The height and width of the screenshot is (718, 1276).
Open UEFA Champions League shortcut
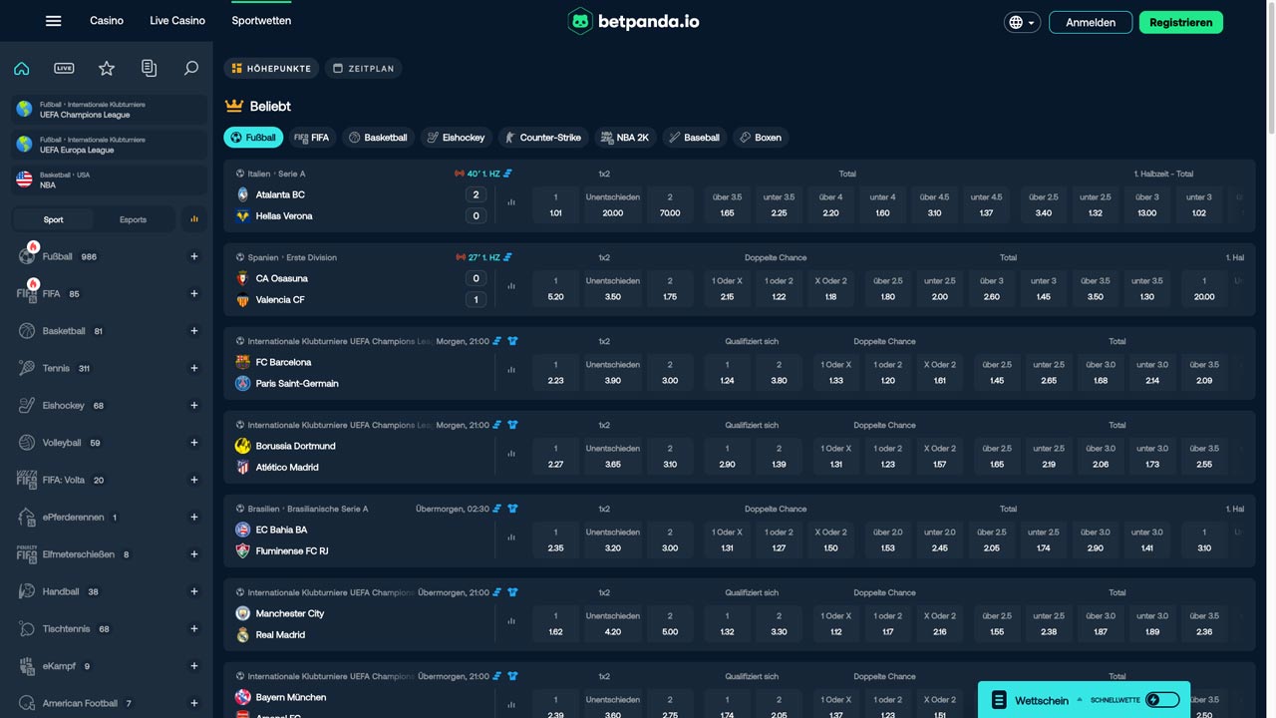click(110, 110)
